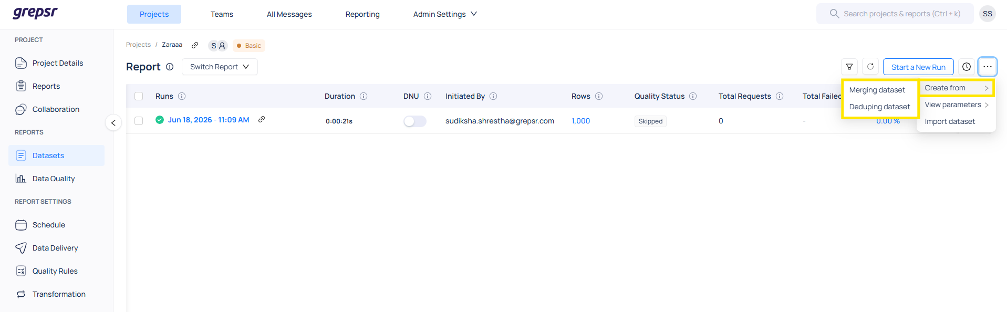Check the select-all runs checkbox in header

(x=139, y=96)
